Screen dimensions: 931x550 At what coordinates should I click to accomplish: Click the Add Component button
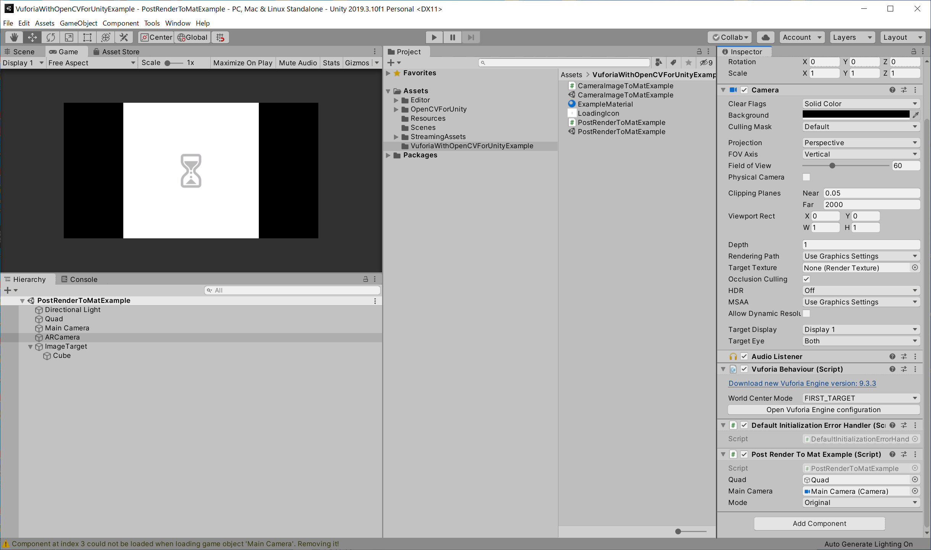[819, 523]
